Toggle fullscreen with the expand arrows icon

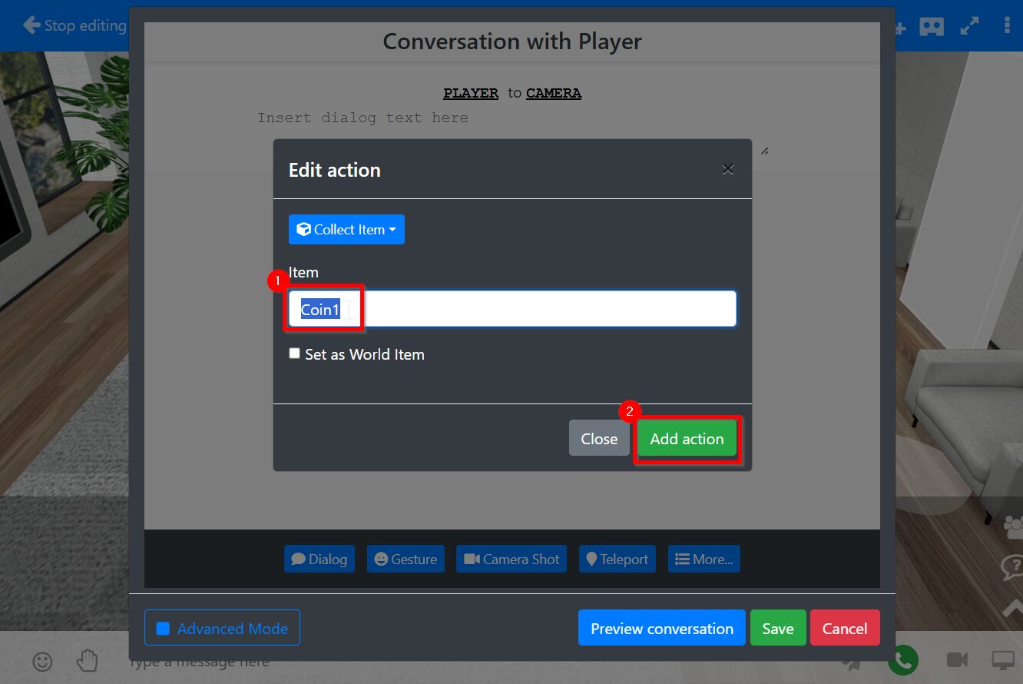pyautogui.click(x=969, y=26)
